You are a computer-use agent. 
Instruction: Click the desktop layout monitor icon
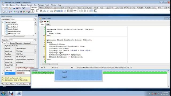pyautogui.click(x=24, y=8)
